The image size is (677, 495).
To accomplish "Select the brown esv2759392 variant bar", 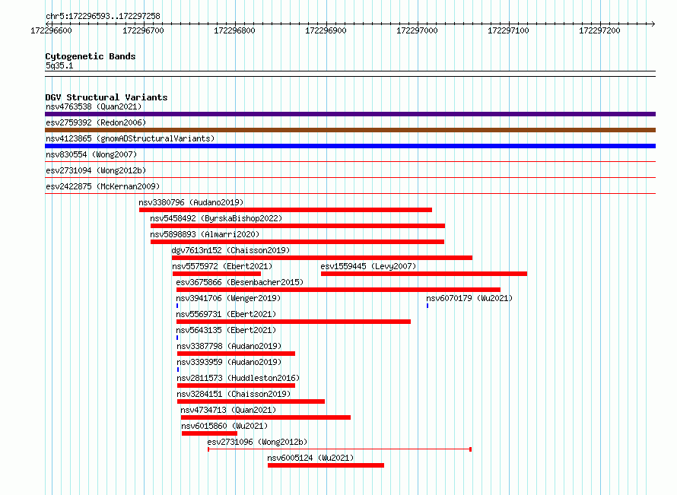I will coord(350,130).
